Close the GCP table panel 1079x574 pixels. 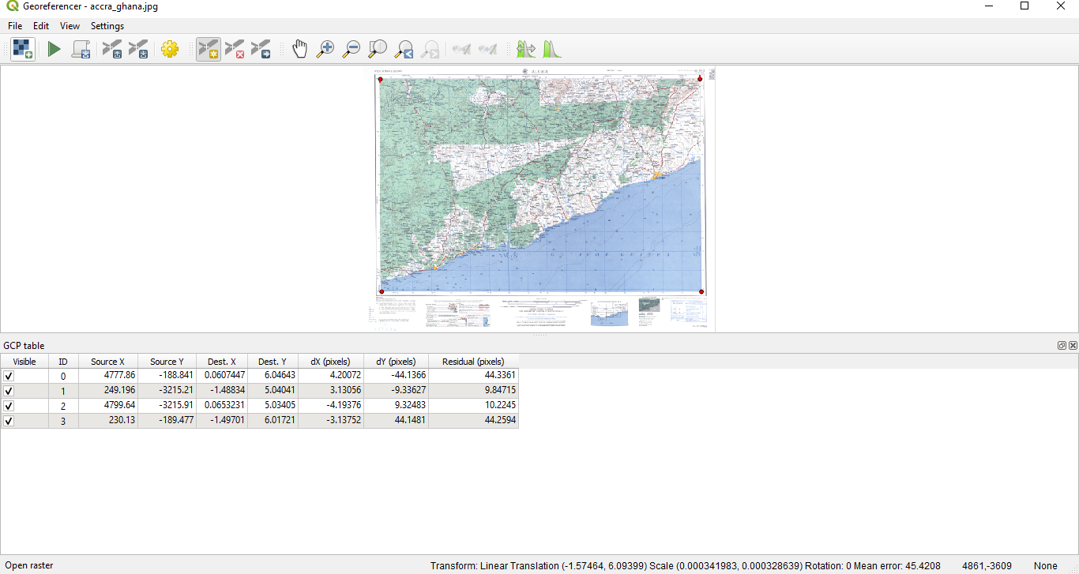tap(1073, 345)
